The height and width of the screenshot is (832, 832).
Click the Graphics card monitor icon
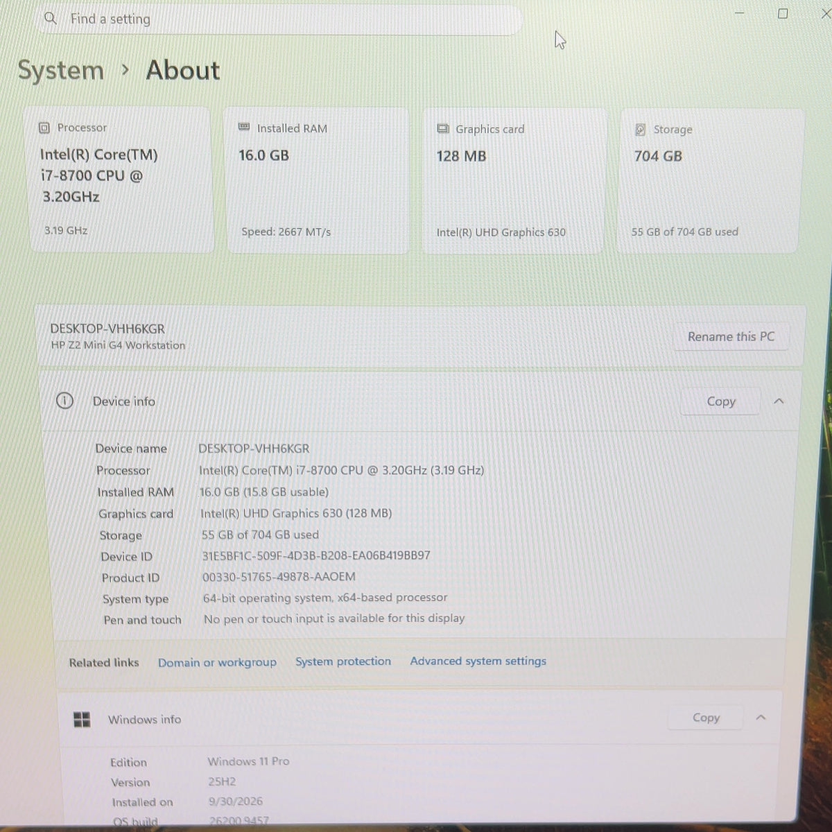443,129
